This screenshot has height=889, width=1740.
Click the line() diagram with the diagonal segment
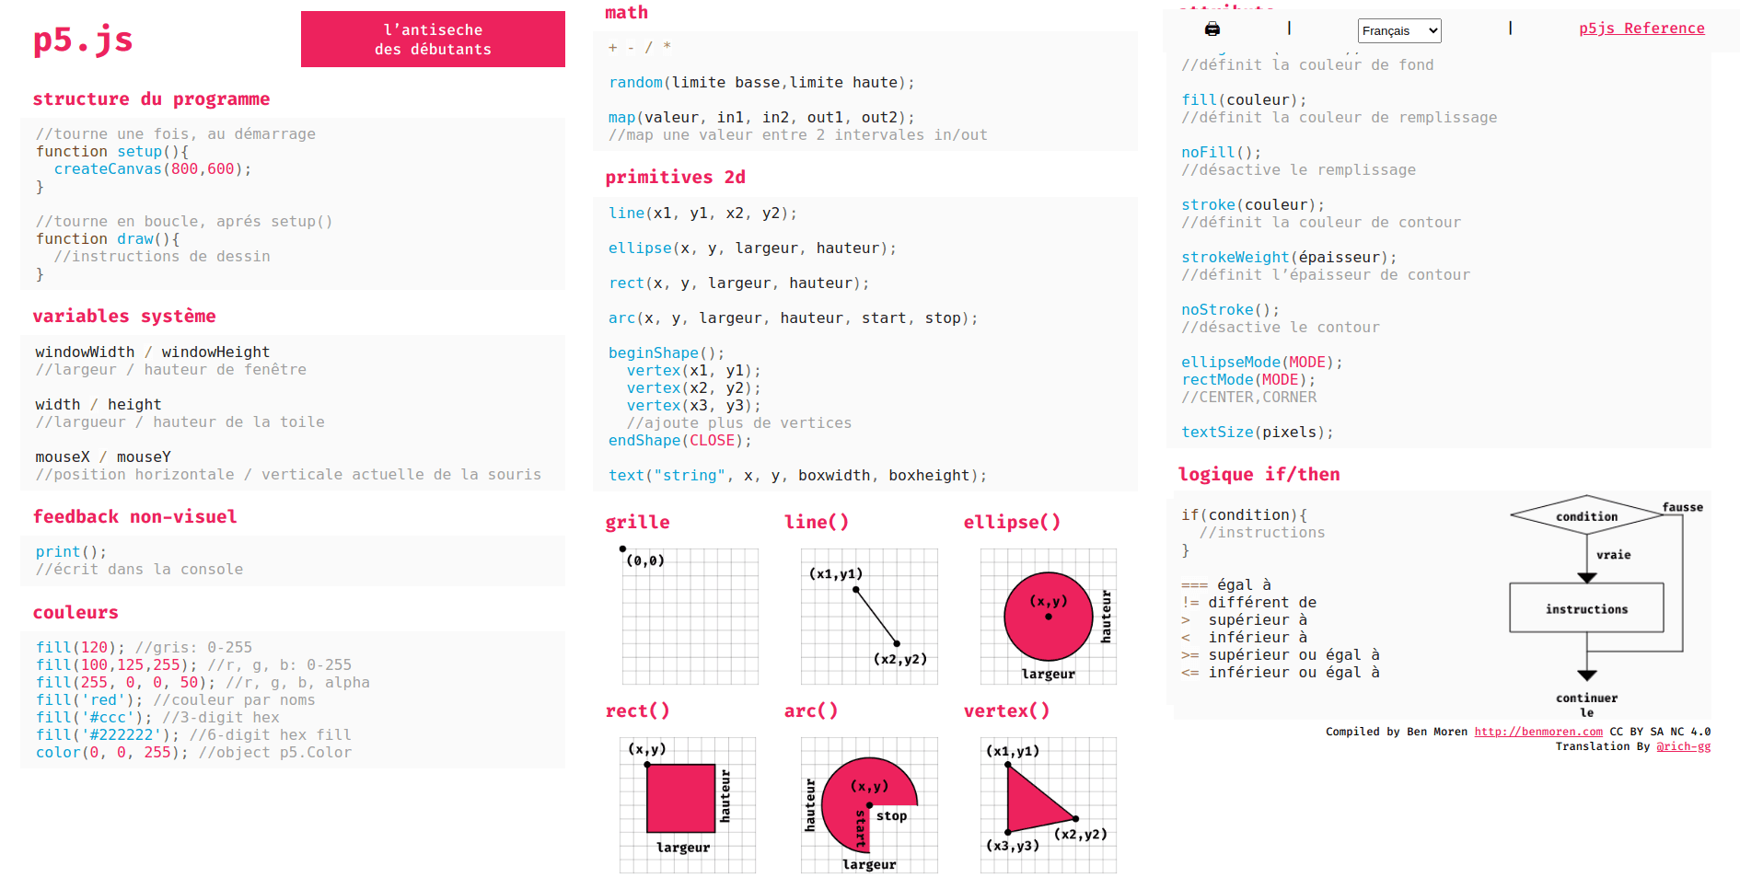coord(869,616)
